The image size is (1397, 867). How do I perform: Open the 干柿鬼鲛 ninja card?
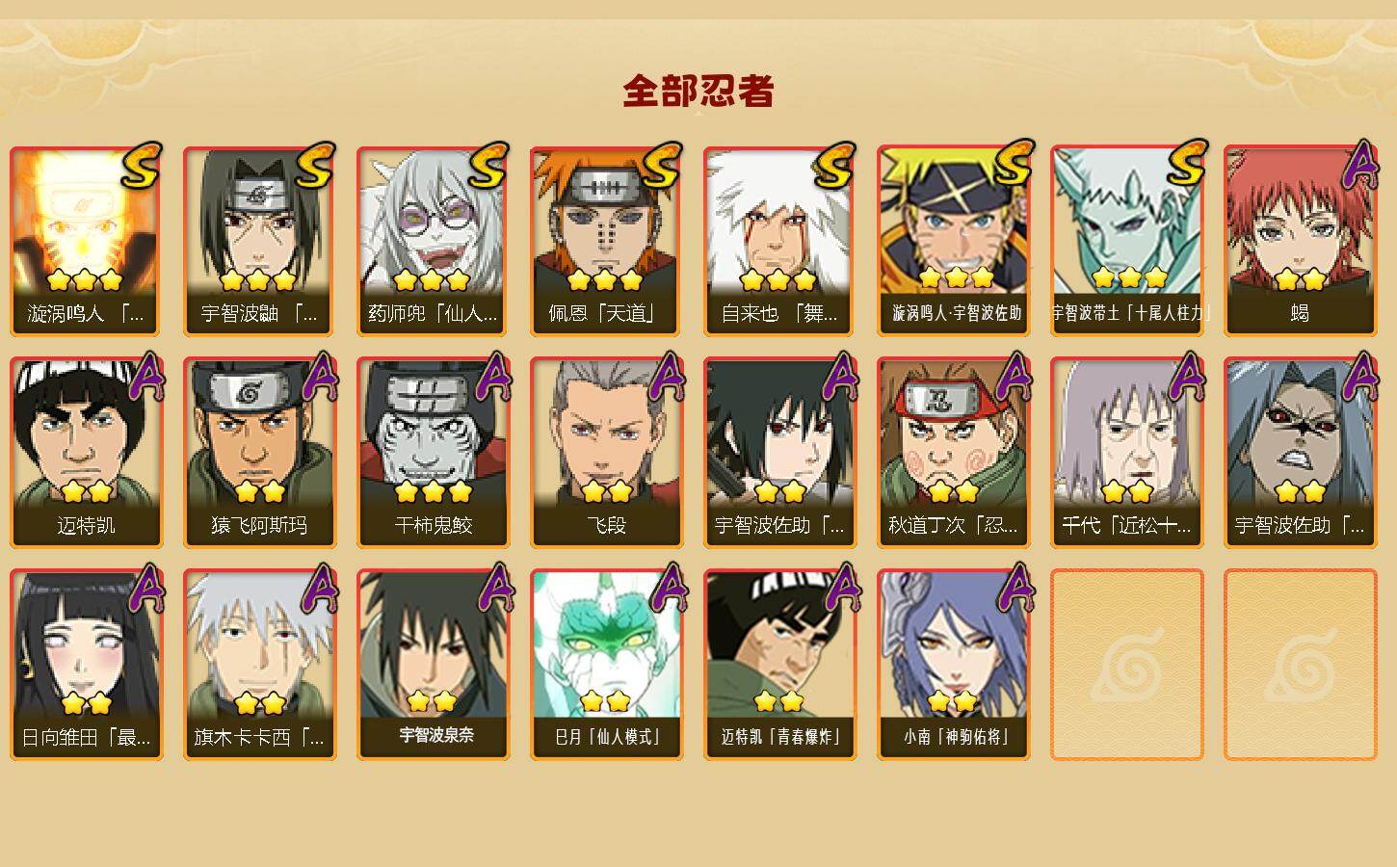pyautogui.click(x=433, y=453)
